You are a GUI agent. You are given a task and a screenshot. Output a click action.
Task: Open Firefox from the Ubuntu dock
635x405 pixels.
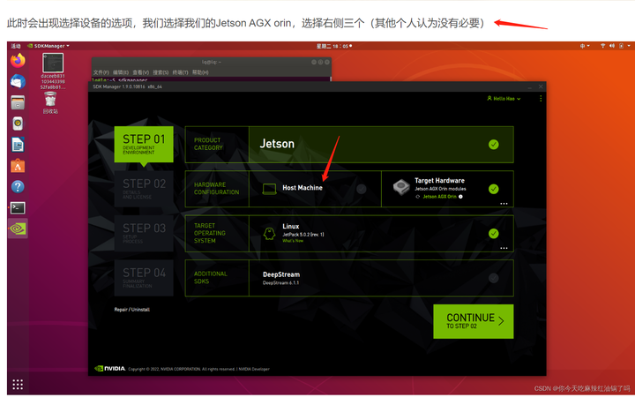pyautogui.click(x=18, y=61)
